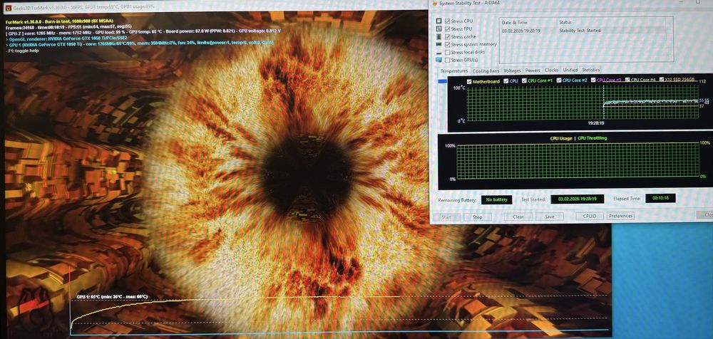Open the Unified tab
Viewport: 713px width, 339px height.
(570, 70)
